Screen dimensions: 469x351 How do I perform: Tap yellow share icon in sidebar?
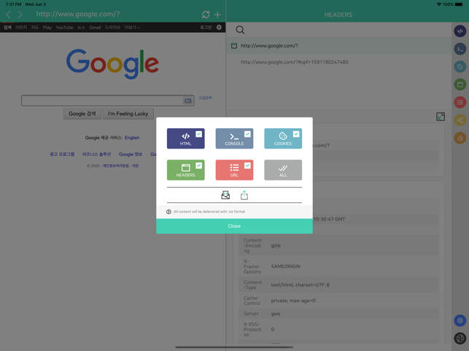460,120
